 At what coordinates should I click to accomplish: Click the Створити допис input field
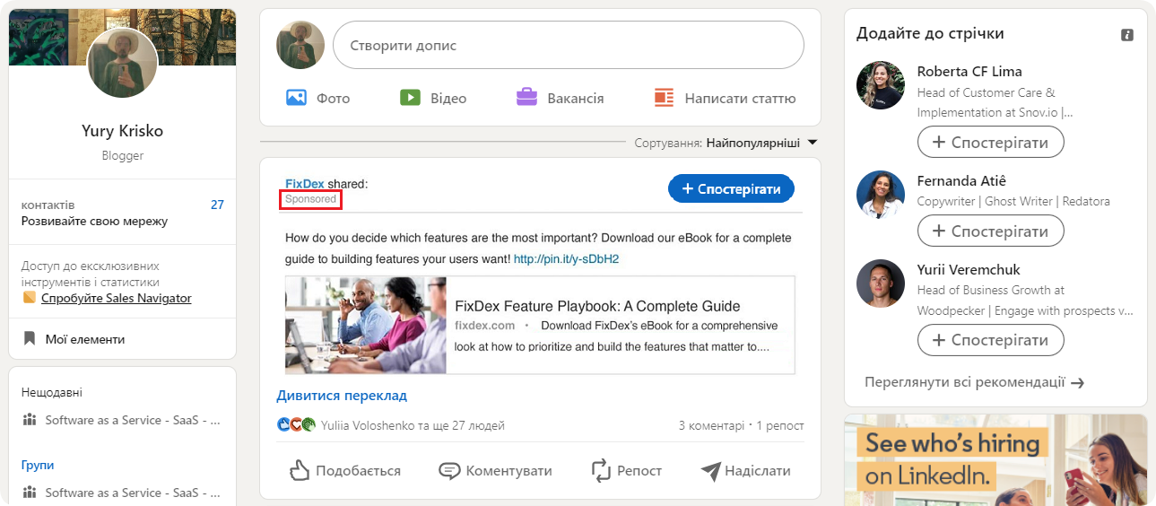point(568,45)
